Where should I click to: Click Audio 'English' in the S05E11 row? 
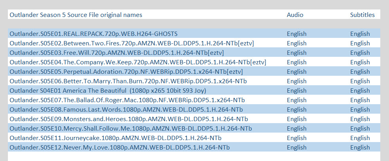[x=296, y=138]
